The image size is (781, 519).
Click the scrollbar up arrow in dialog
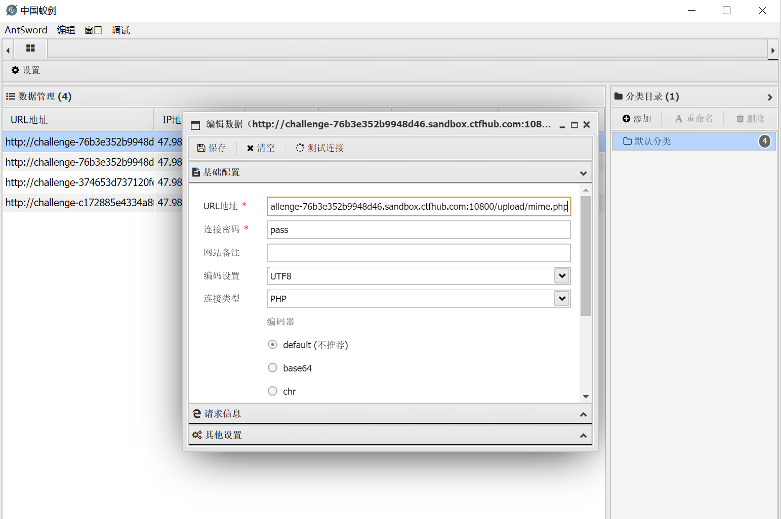[x=586, y=190]
